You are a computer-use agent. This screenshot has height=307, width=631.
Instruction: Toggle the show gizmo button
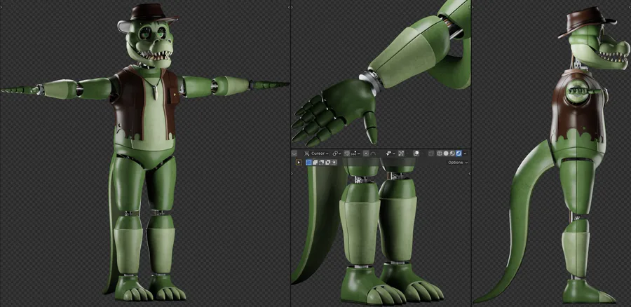(401, 153)
